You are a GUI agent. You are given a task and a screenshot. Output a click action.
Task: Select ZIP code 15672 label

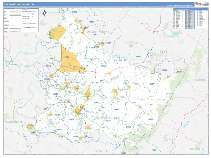[x=73, y=106]
